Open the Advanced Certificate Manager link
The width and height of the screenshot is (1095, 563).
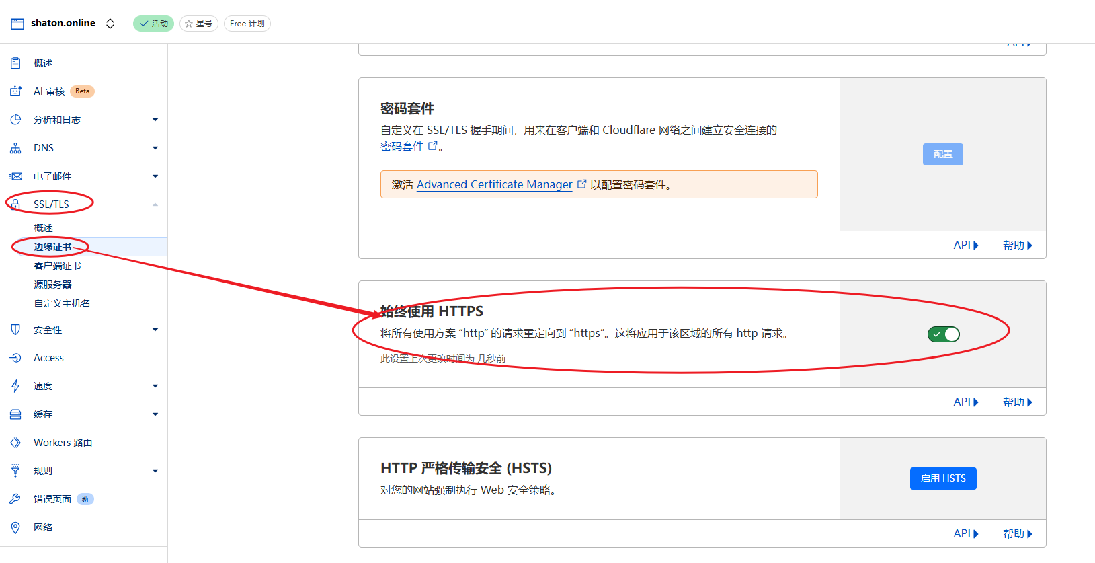(x=495, y=184)
